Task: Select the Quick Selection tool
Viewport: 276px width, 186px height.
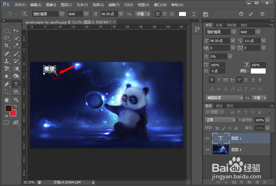Action: pos(16,38)
